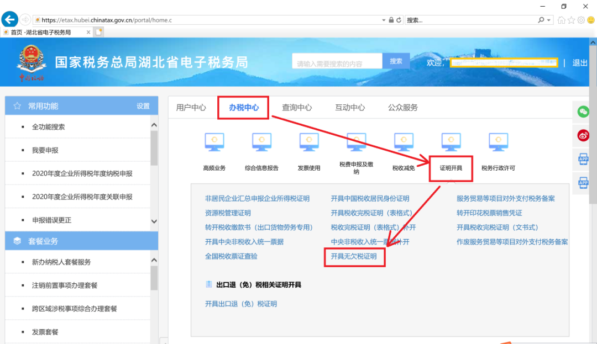Viewport: 597px width, 344px height.
Task: Click the browser 搜索... search box
Action: 470,20
